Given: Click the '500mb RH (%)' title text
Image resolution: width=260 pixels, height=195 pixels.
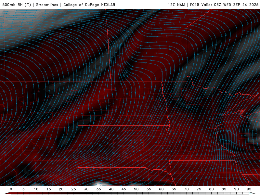Looking at the screenshot, I should pyautogui.click(x=17, y=5).
